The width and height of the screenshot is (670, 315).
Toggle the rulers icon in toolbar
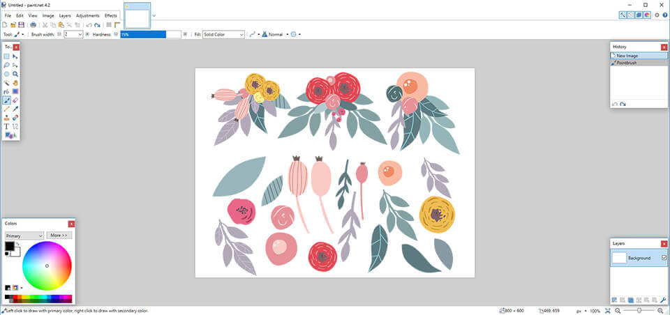pos(117,24)
